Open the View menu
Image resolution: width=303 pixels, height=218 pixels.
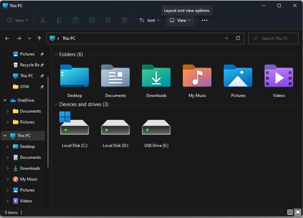pos(180,20)
